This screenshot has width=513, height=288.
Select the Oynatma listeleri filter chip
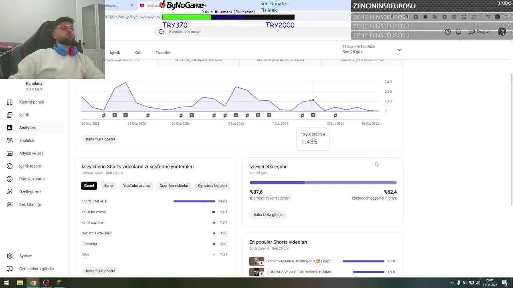pos(212,186)
